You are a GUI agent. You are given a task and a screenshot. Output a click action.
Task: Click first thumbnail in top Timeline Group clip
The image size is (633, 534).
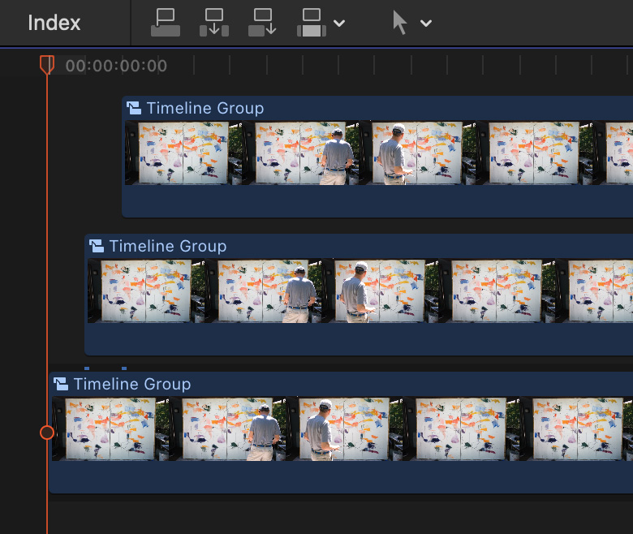183,153
